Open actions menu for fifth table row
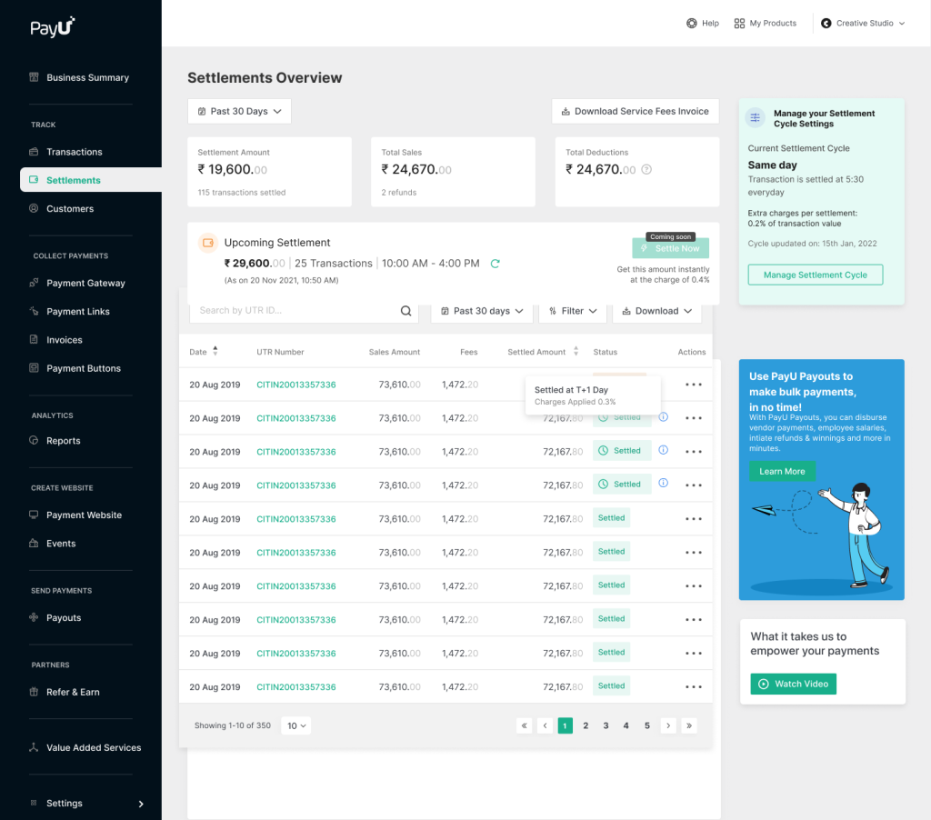This screenshot has height=820, width=931. click(694, 519)
